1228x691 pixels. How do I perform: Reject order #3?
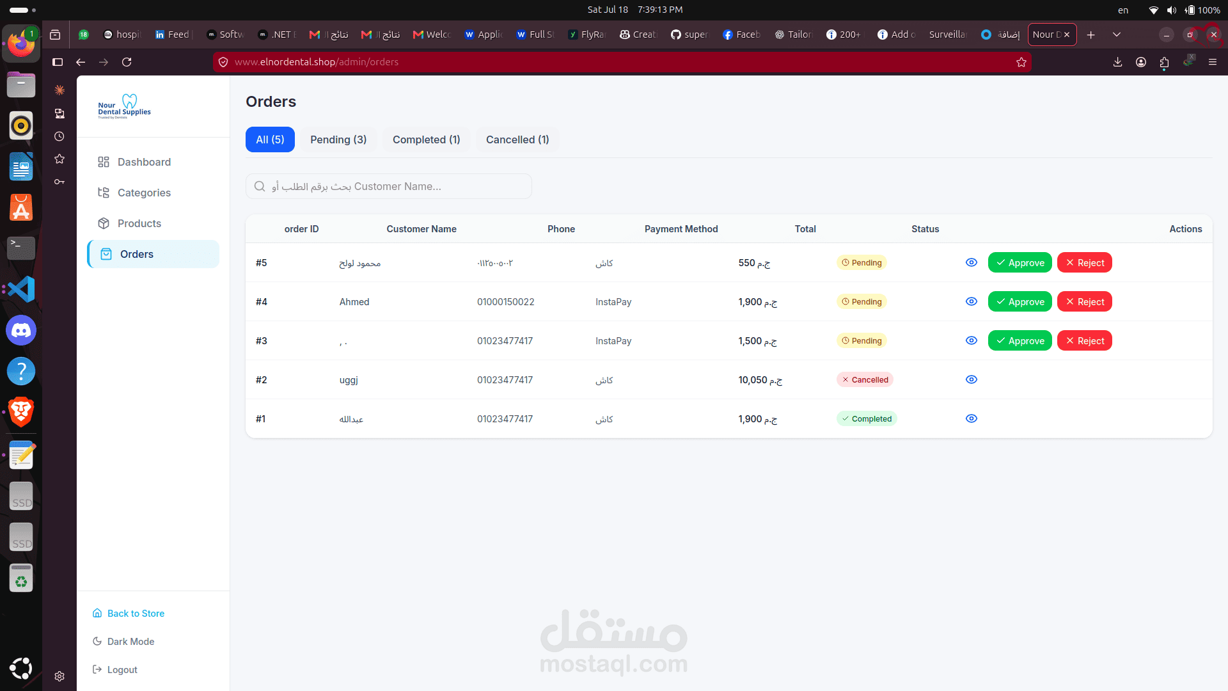(x=1084, y=340)
